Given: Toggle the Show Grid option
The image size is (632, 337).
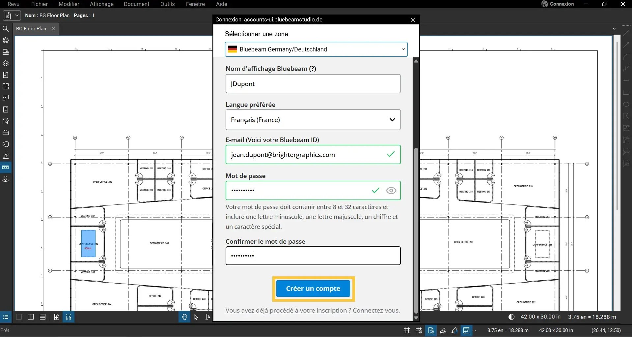Looking at the screenshot, I should coord(407,330).
